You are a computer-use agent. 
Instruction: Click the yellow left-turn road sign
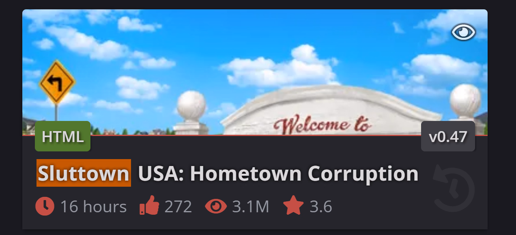click(x=57, y=82)
